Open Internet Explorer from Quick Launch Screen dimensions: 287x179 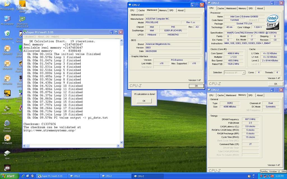pyautogui.click(x=23, y=176)
